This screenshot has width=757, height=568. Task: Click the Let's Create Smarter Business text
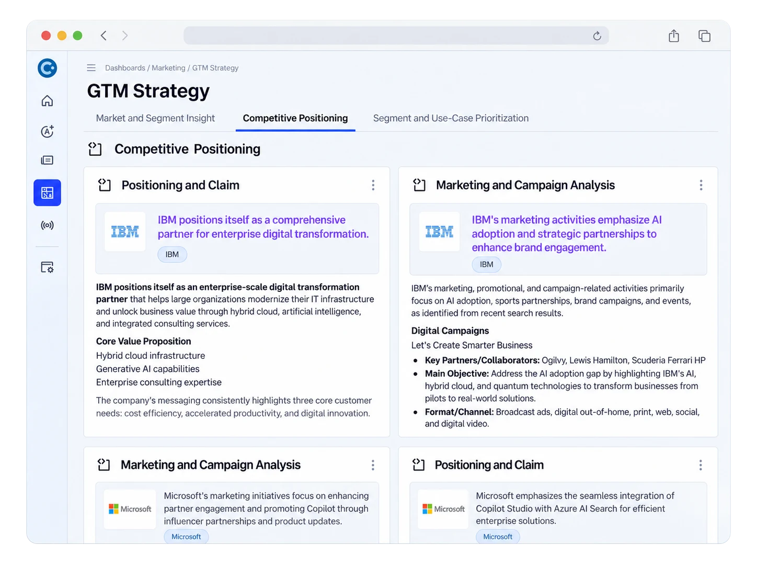click(472, 345)
